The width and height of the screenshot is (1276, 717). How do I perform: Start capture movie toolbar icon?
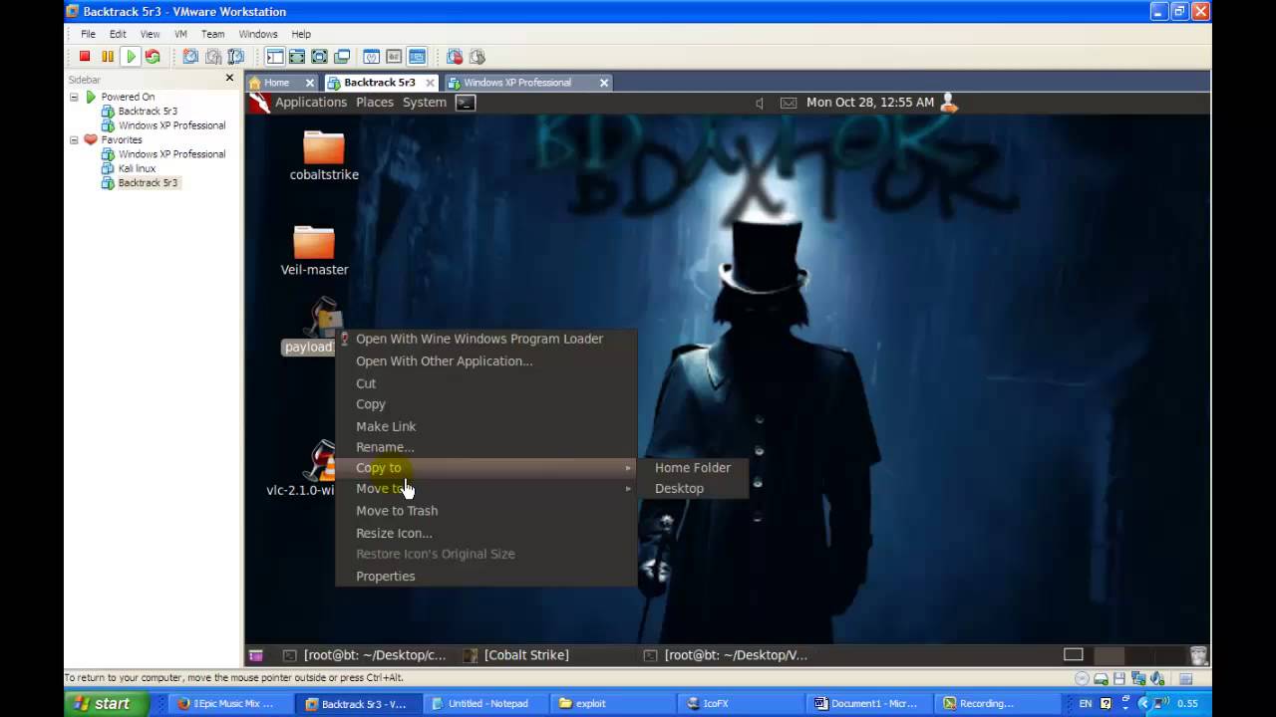(455, 57)
